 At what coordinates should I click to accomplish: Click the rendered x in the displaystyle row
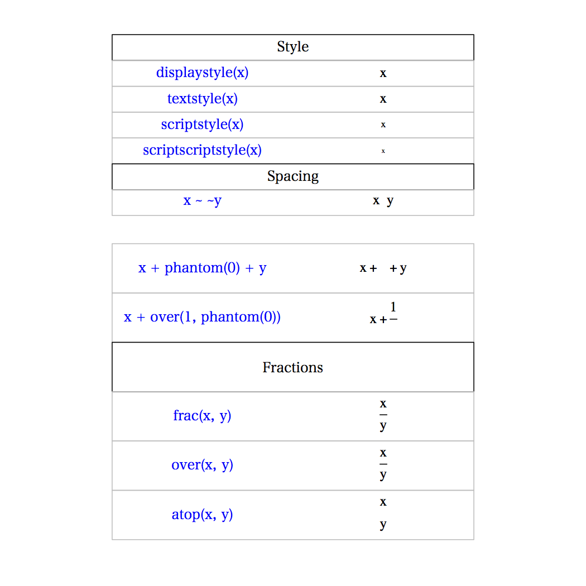[x=383, y=73]
